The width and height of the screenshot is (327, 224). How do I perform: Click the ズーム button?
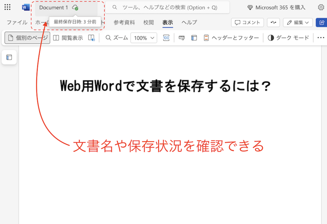pos(116,38)
